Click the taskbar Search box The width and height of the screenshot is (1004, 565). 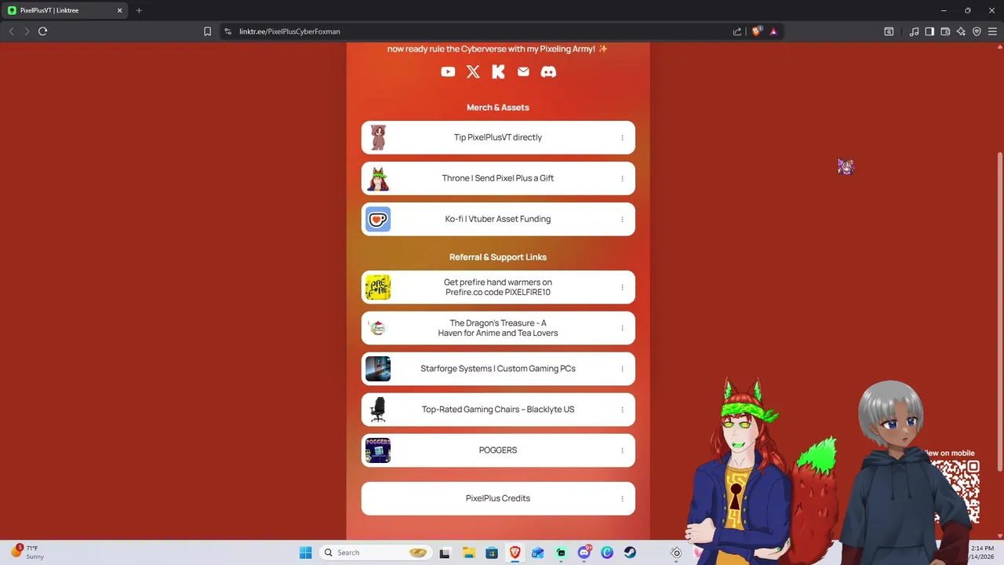(375, 552)
